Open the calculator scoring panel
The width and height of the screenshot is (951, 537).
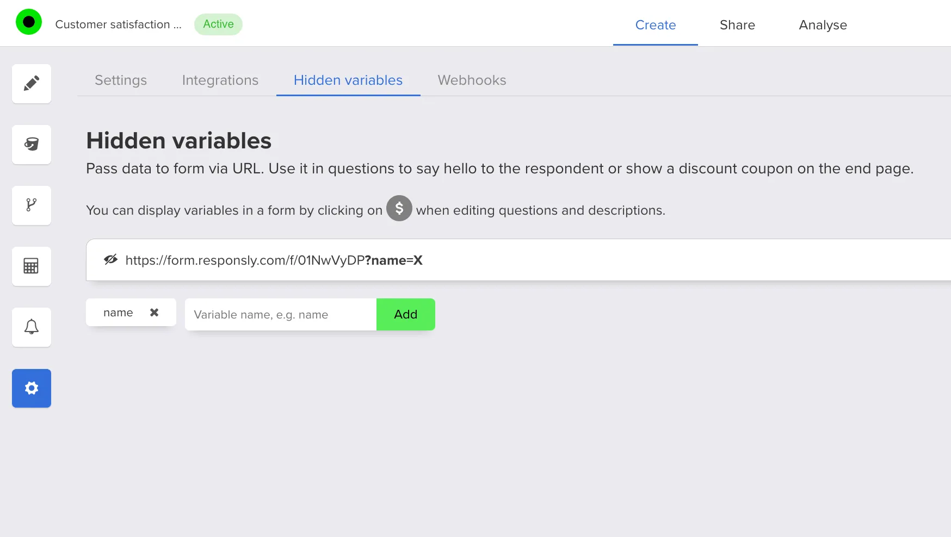(32, 266)
